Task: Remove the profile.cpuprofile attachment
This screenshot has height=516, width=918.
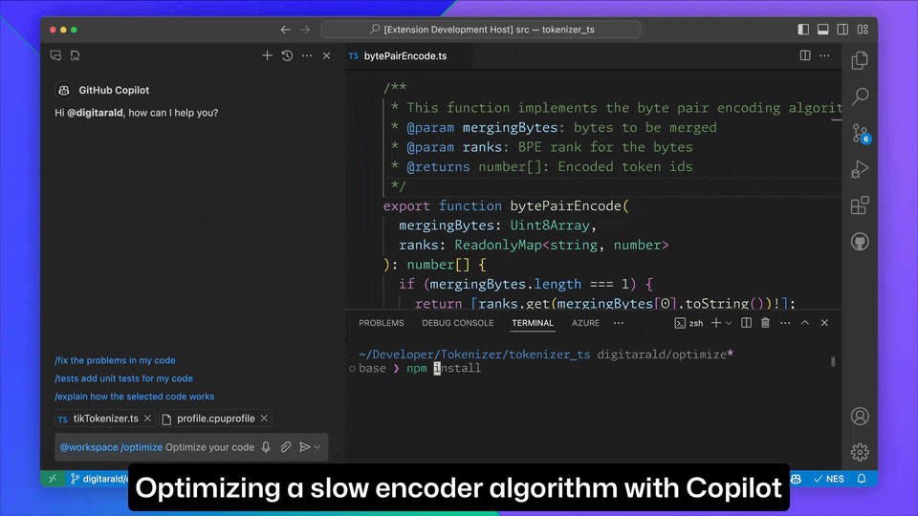Action: point(264,419)
